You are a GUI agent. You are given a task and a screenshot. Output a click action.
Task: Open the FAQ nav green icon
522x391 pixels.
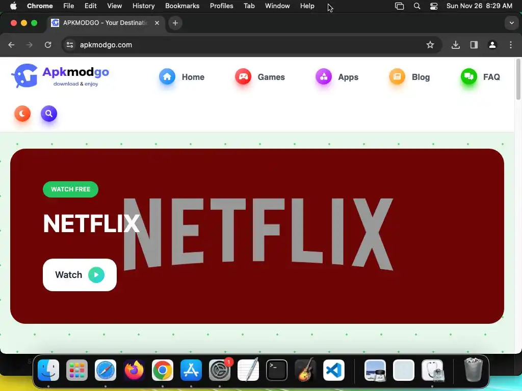click(469, 76)
